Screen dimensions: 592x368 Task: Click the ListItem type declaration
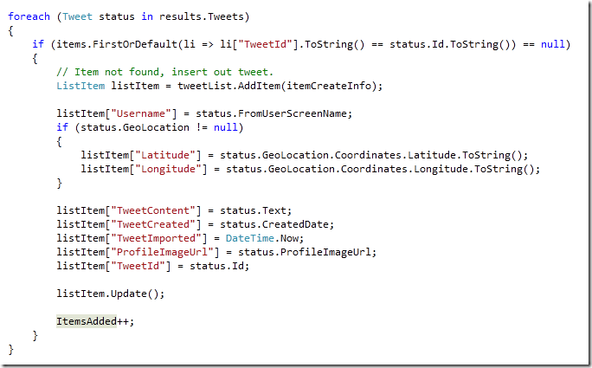click(x=80, y=86)
